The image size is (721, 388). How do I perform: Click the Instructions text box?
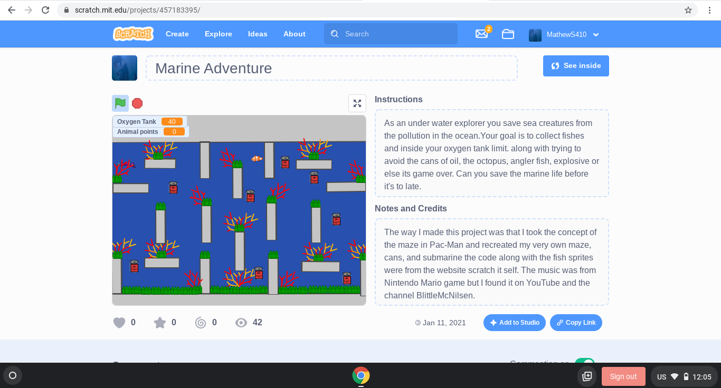click(492, 153)
